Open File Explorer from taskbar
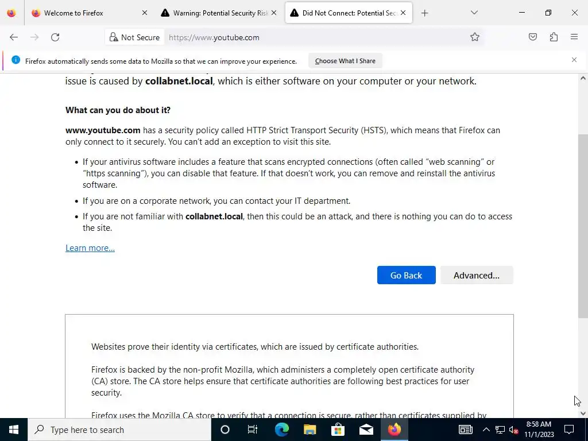 coord(310,430)
